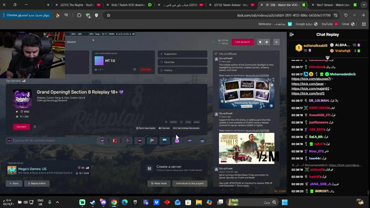Reload the page in Chrome
The width and height of the screenshot is (370, 208).
coord(346,15)
